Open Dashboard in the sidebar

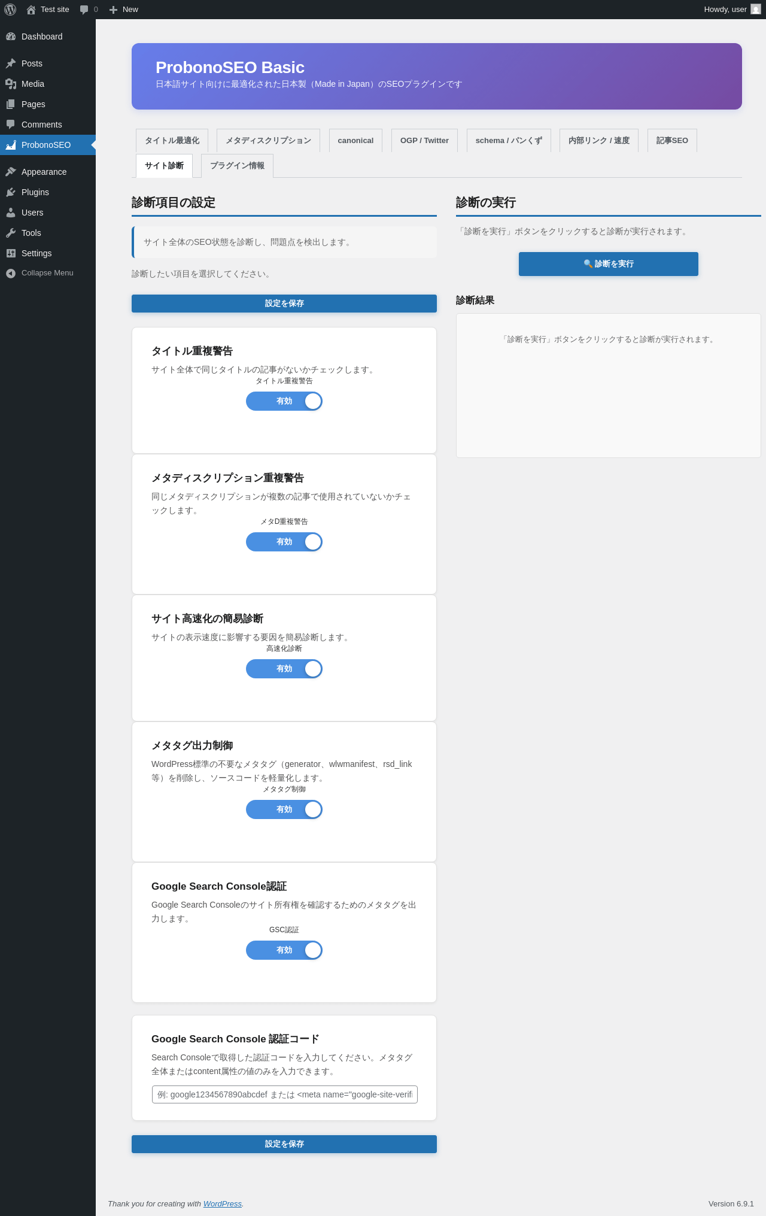pos(48,37)
